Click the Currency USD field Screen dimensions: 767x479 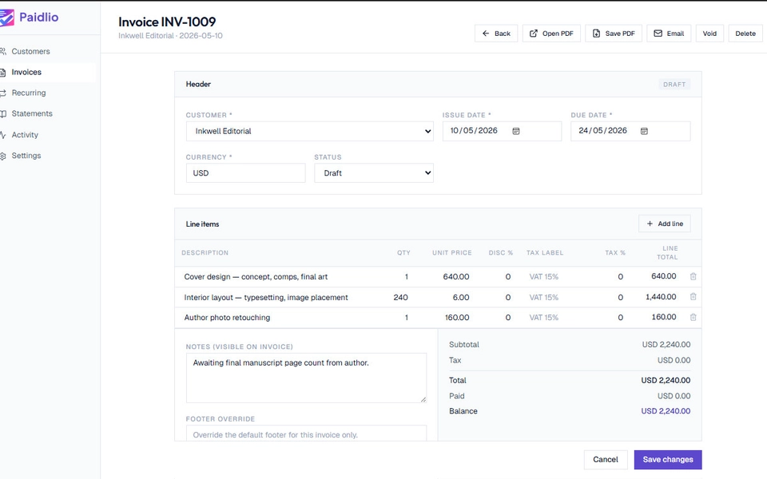(x=245, y=173)
